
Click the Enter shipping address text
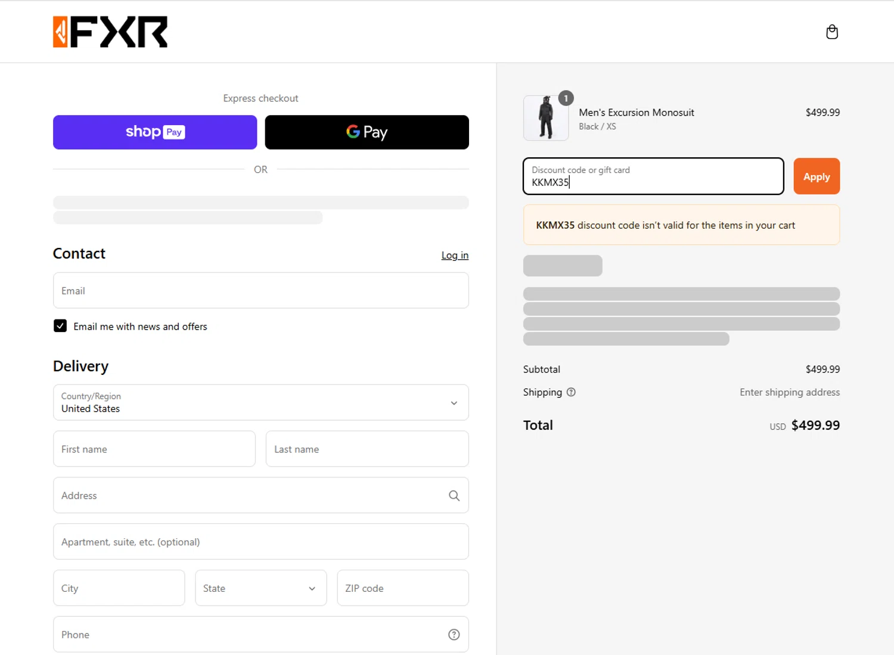click(790, 392)
